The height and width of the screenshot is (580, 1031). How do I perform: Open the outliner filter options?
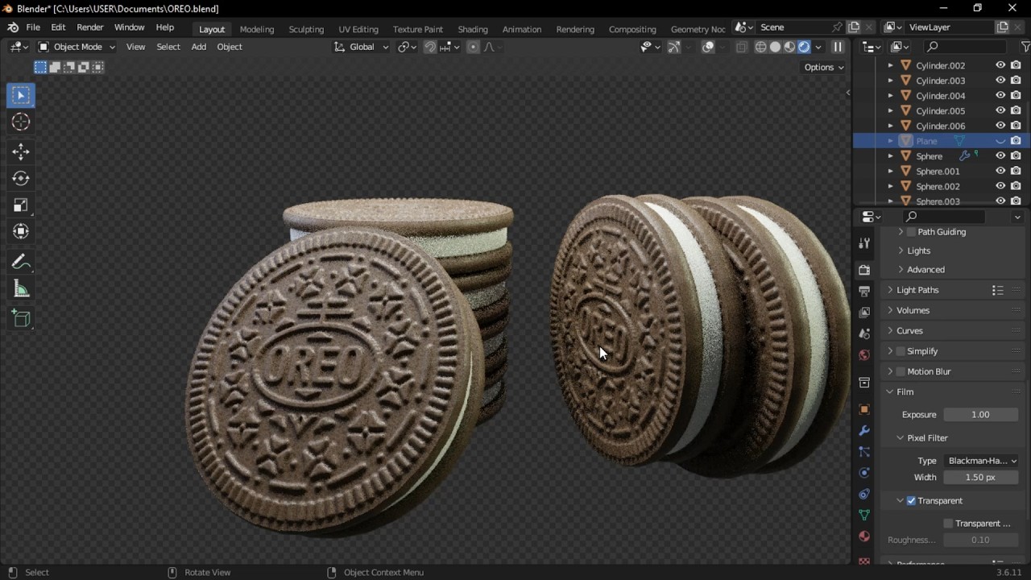coord(1025,47)
